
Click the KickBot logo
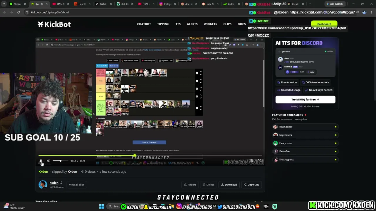54,24
